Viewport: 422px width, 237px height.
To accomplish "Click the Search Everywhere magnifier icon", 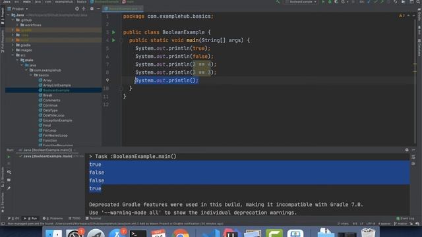I will [418, 1].
